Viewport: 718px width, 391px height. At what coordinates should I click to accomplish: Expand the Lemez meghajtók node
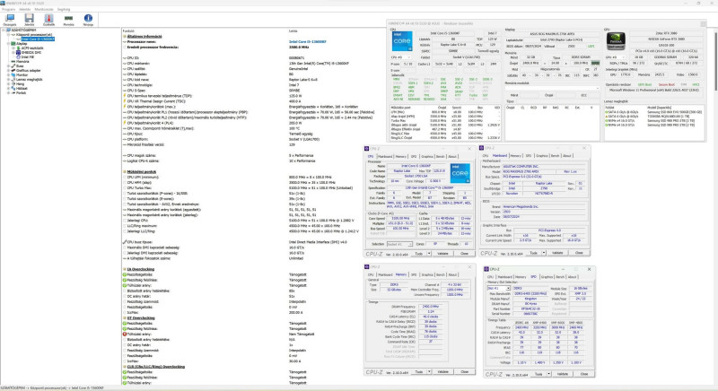(8, 80)
